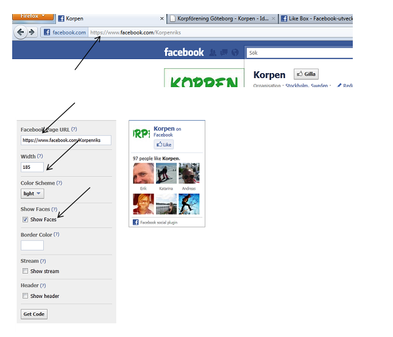Open the light color scheme dropdown
Screen dimensions: 393x337
(32, 194)
